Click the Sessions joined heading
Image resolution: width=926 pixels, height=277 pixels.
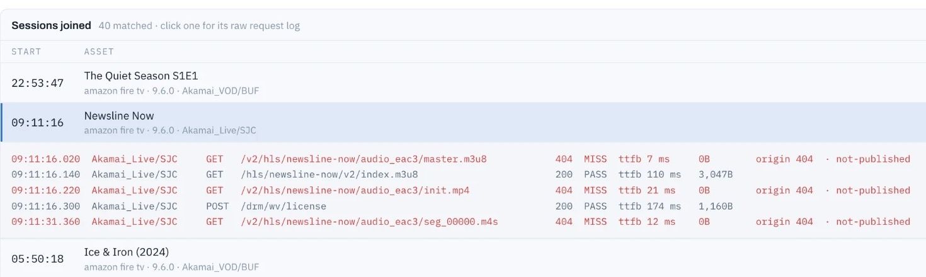click(51, 26)
